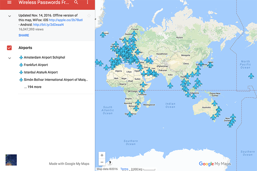Click the SHARE button
Image resolution: width=257 pixels, height=171 pixels.
click(x=24, y=35)
